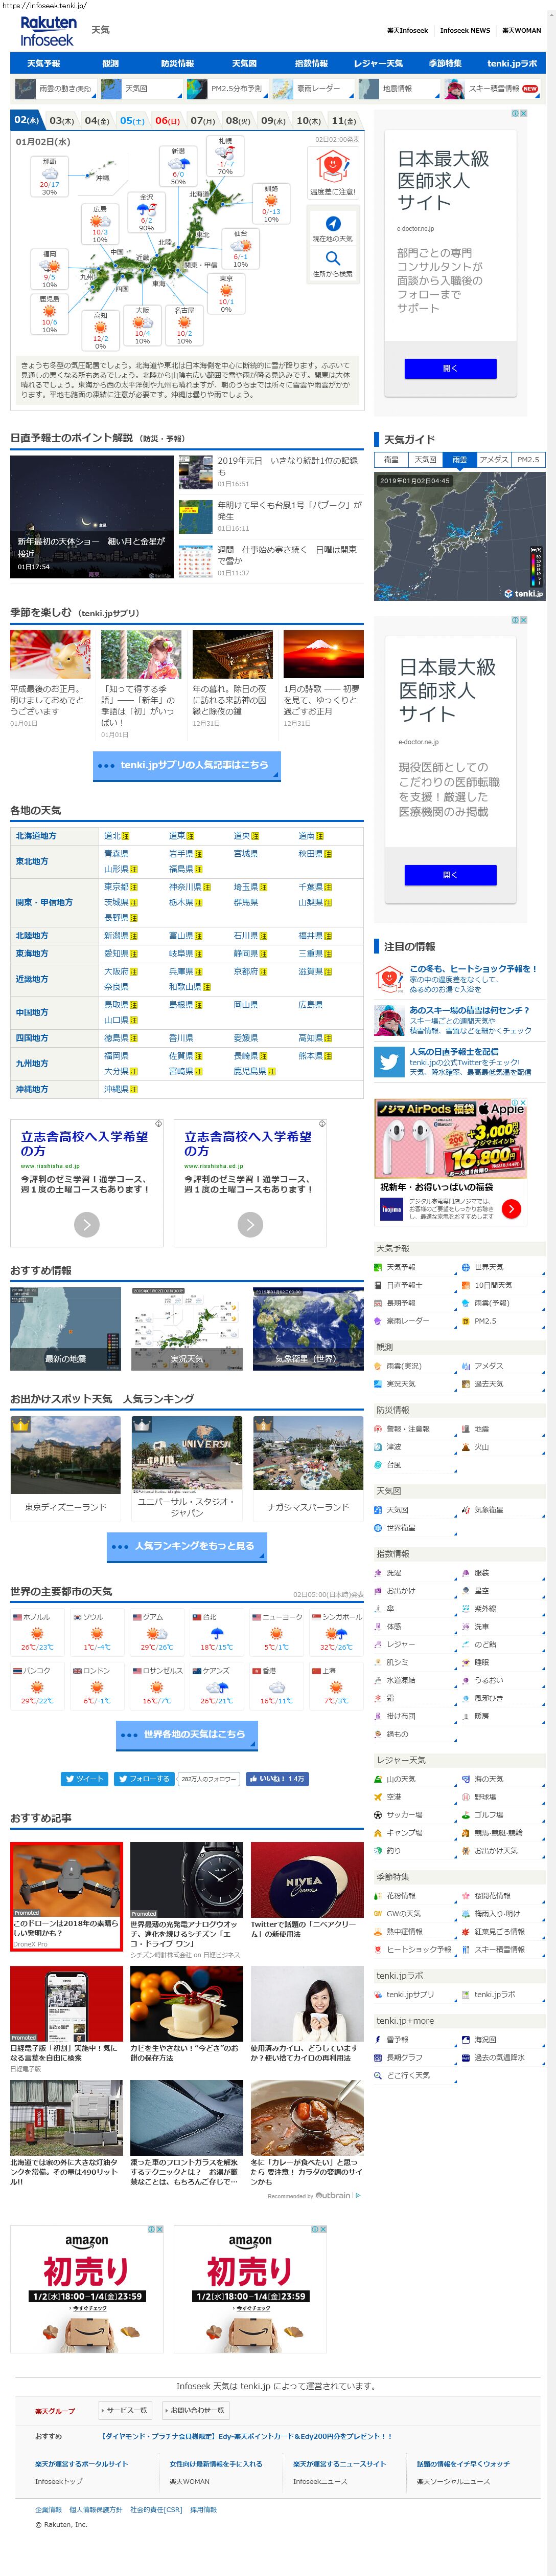Screen dimensions: 556x2576
Task: Switch Tenki Guide to PM2.5 tab
Action: pyautogui.click(x=528, y=460)
